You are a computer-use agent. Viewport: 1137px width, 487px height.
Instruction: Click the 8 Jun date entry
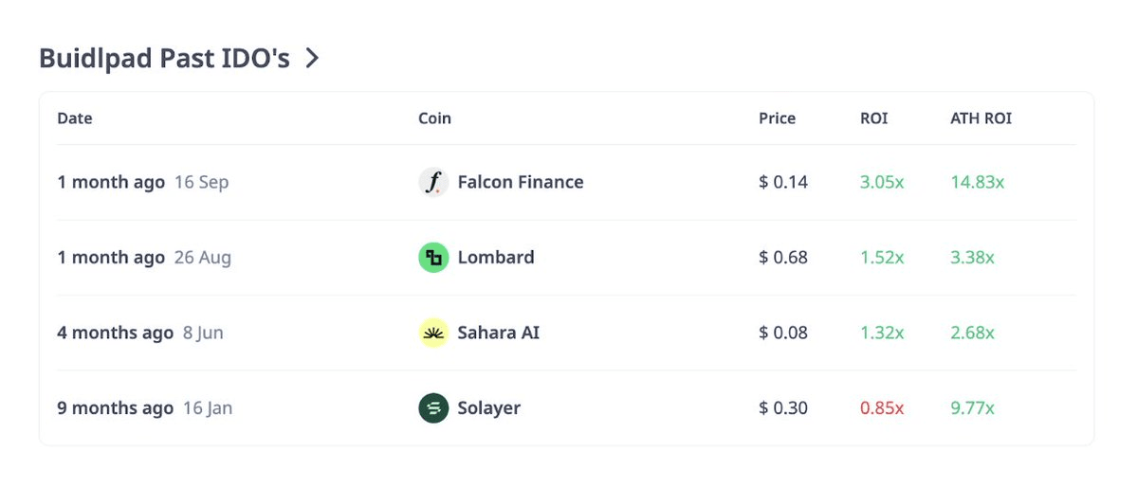pyautogui.click(x=203, y=333)
